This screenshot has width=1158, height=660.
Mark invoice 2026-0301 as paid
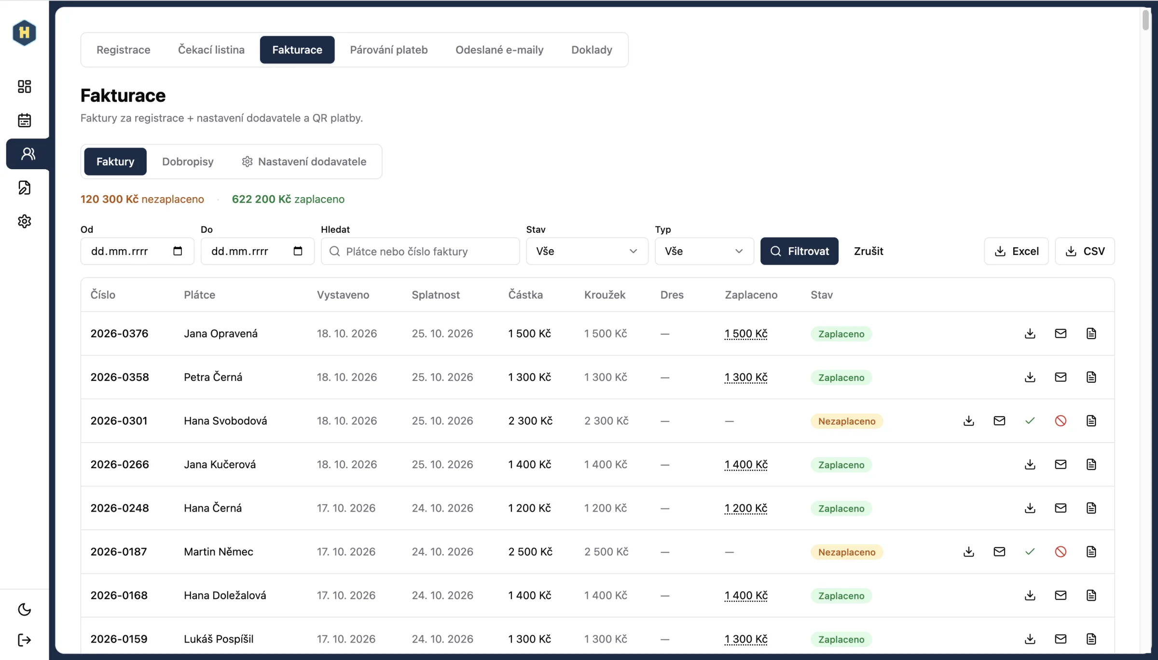[x=1030, y=421]
